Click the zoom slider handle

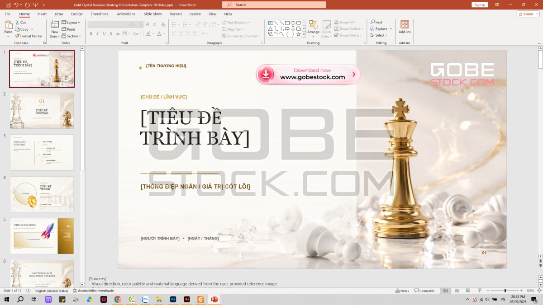coord(505,291)
